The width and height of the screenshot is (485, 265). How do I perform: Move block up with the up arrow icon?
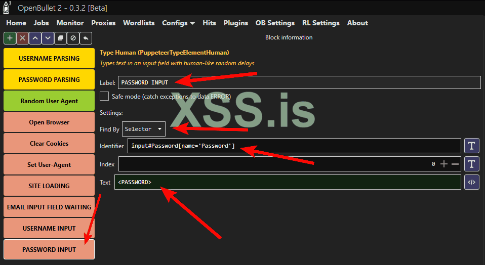pos(35,38)
